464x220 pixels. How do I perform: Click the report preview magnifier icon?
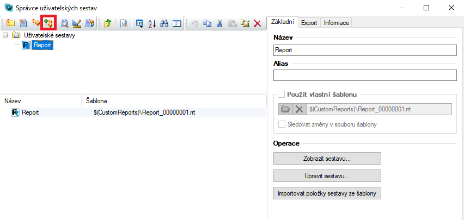(x=65, y=23)
